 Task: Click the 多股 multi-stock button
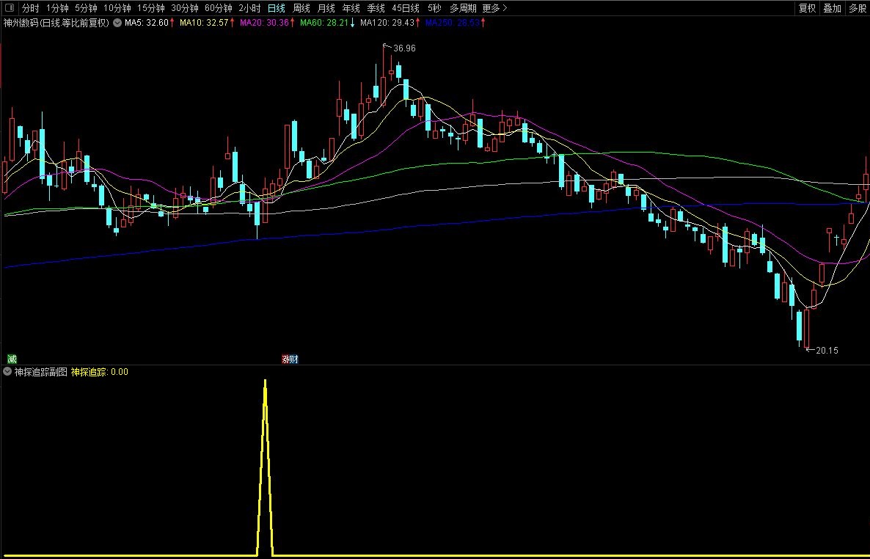858,8
